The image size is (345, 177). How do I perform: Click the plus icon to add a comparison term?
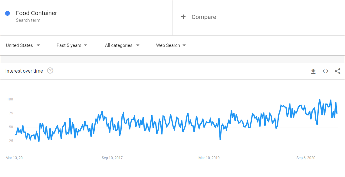click(x=183, y=17)
